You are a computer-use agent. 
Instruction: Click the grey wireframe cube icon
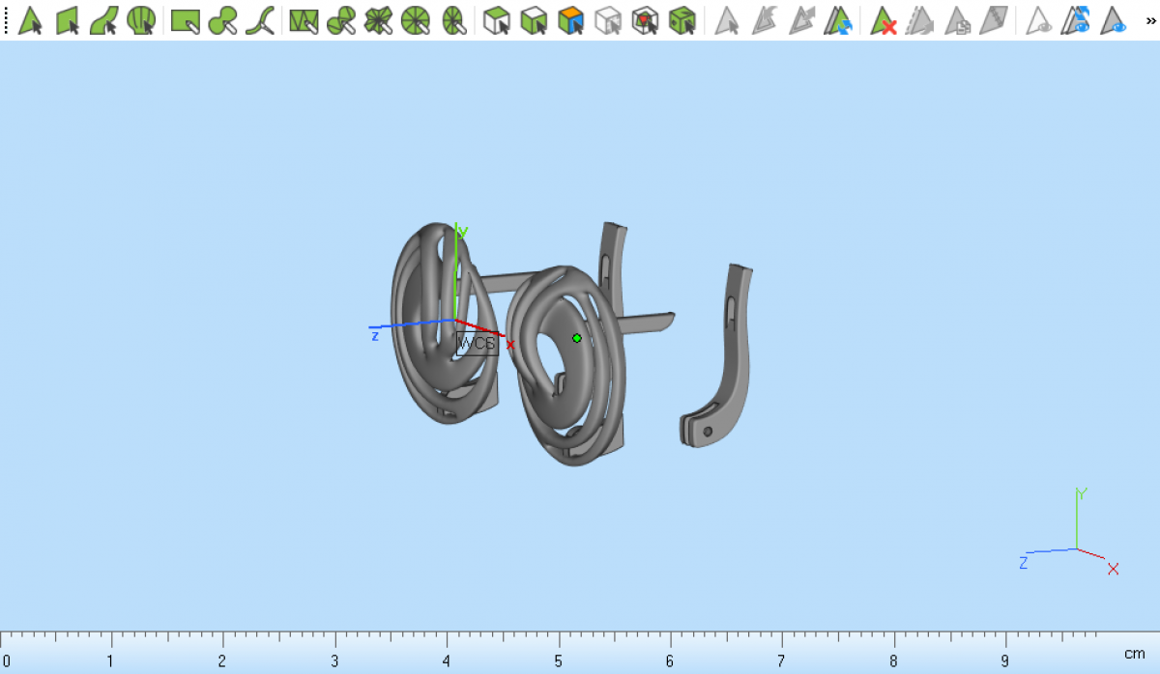click(608, 20)
